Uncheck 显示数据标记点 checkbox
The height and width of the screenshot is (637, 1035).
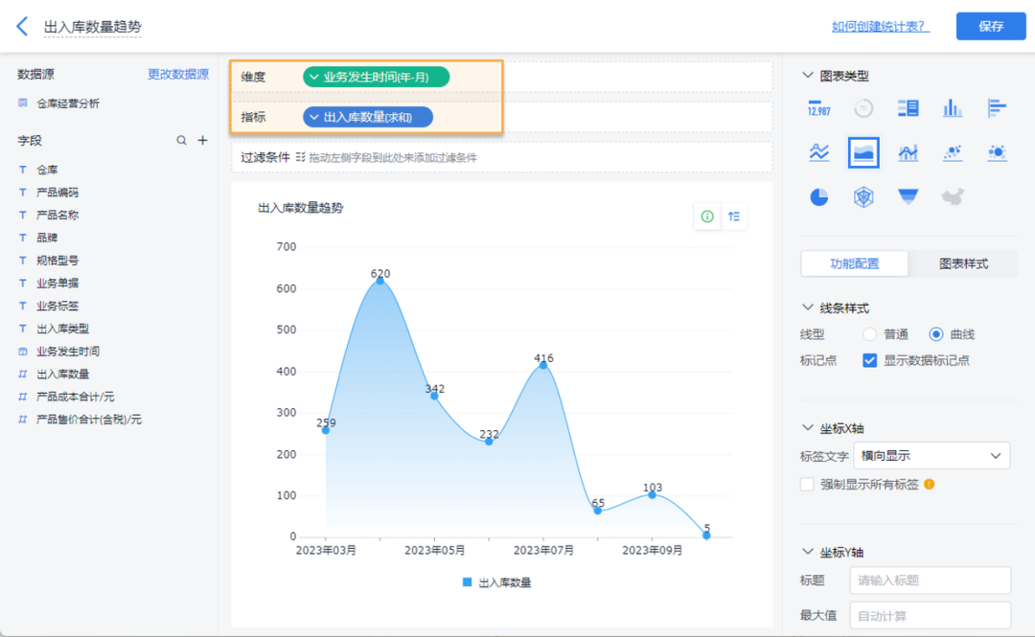pos(869,360)
